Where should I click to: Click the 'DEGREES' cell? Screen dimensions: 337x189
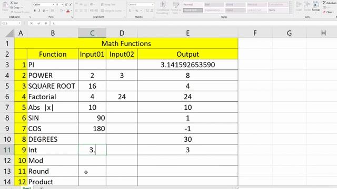click(53, 139)
